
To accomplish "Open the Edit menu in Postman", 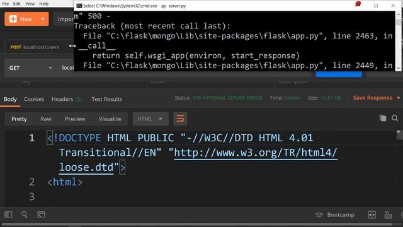I will pos(17,4).
